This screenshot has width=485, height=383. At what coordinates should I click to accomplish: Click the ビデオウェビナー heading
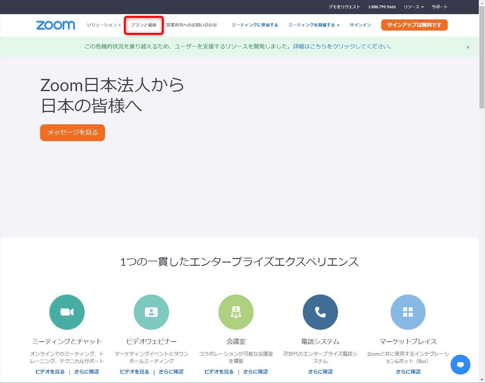point(151,341)
